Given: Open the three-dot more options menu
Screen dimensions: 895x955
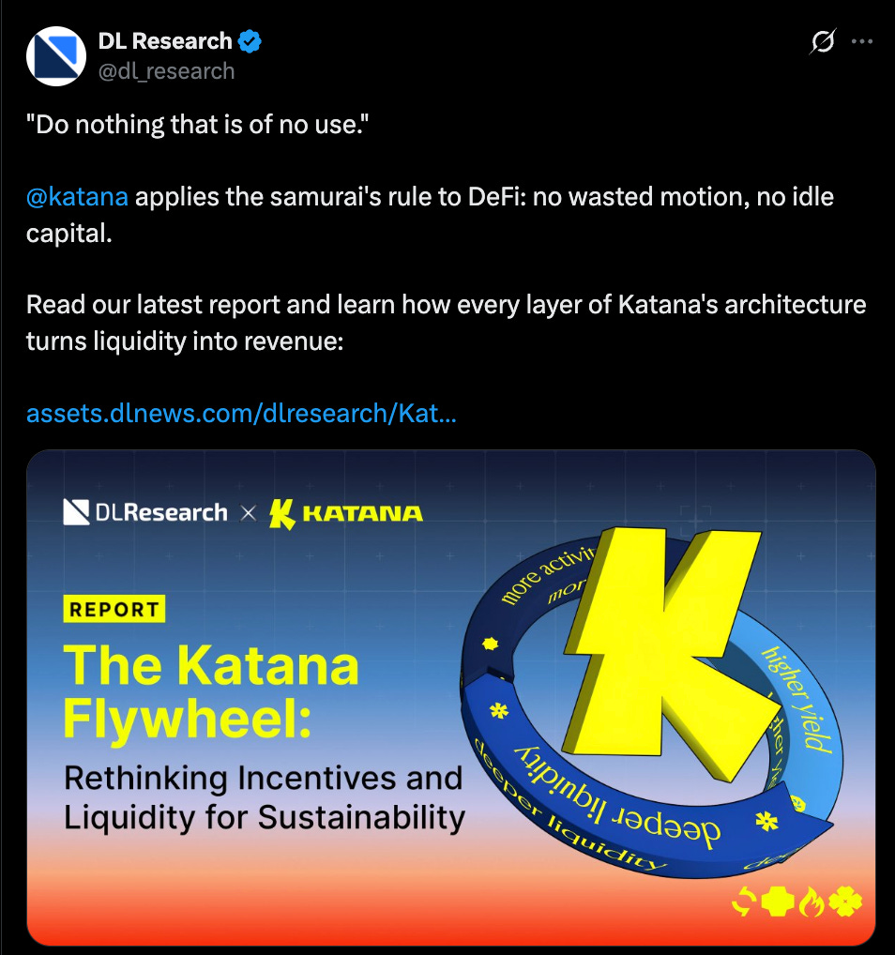Looking at the screenshot, I should [x=862, y=41].
